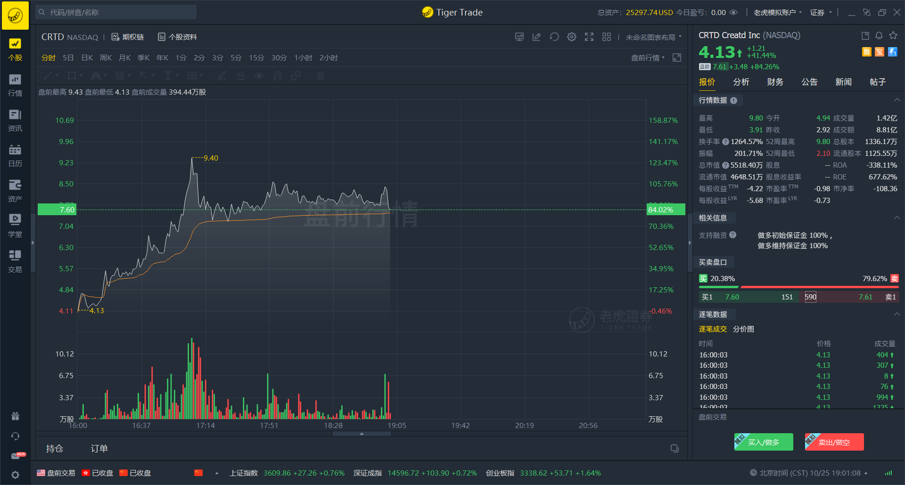This screenshot has width=905, height=485.
Task: Open line tool options dropdown arrow
Action: (57, 75)
